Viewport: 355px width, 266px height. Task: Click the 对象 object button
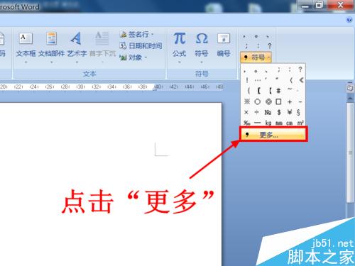[x=133, y=57]
